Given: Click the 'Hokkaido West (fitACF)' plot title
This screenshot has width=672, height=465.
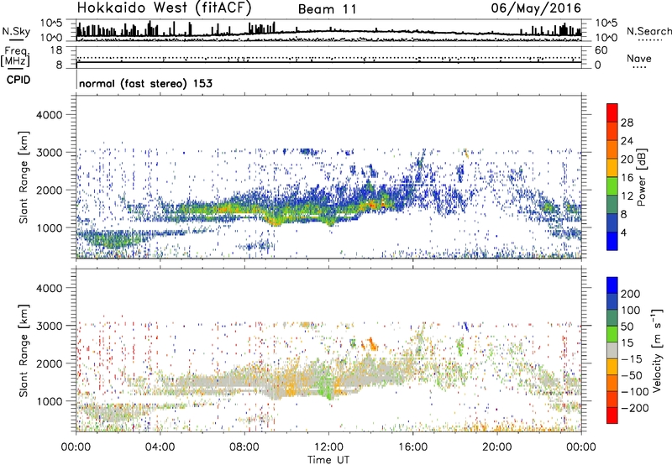Looking at the screenshot, I should point(164,8).
